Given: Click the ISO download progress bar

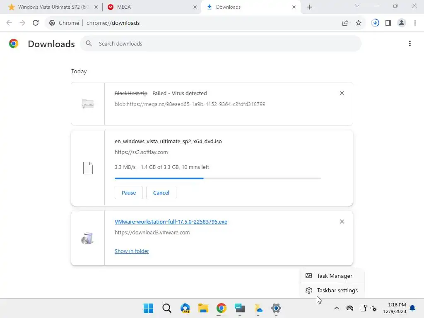Looking at the screenshot, I should (x=218, y=178).
